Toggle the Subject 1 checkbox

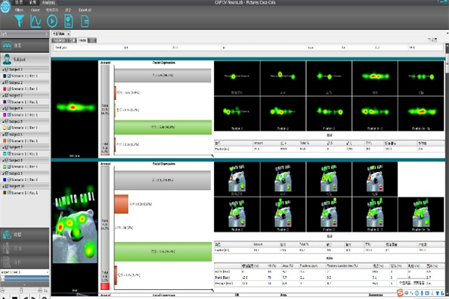[7, 70]
